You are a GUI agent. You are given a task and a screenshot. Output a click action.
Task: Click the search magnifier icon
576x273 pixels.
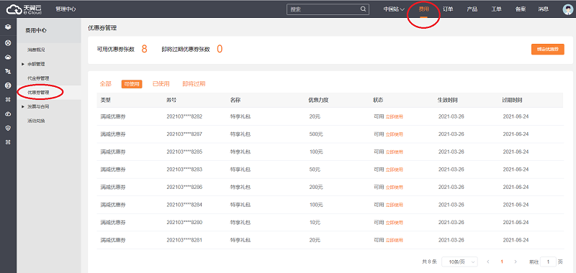tap(363, 9)
